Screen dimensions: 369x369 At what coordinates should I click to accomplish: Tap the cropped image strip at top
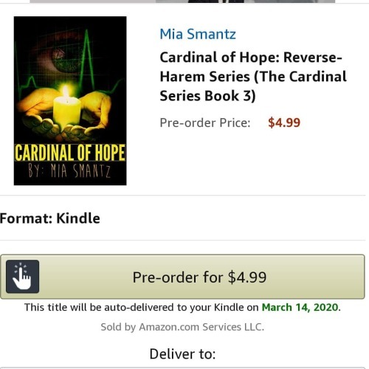tap(182, 1)
